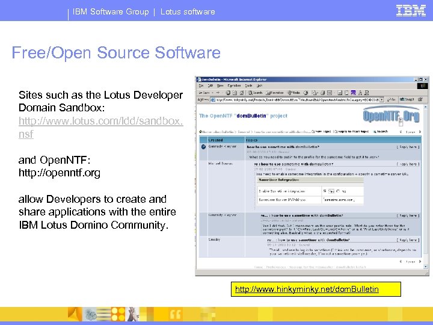Click the Print icon in IE toolbar
Image resolution: width=433 pixels, height=325 pixels.
pyautogui.click(x=322, y=93)
